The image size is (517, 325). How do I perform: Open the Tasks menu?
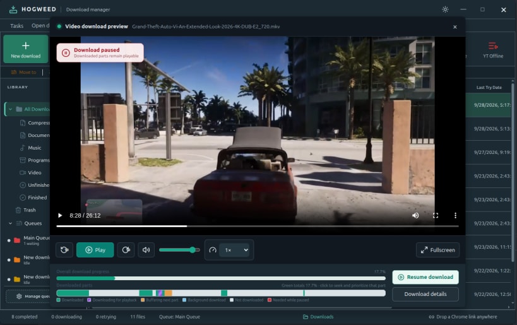(x=16, y=26)
